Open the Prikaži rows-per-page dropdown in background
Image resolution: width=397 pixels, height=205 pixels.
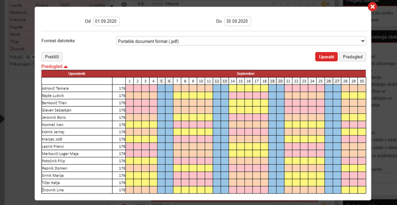click(30, 57)
